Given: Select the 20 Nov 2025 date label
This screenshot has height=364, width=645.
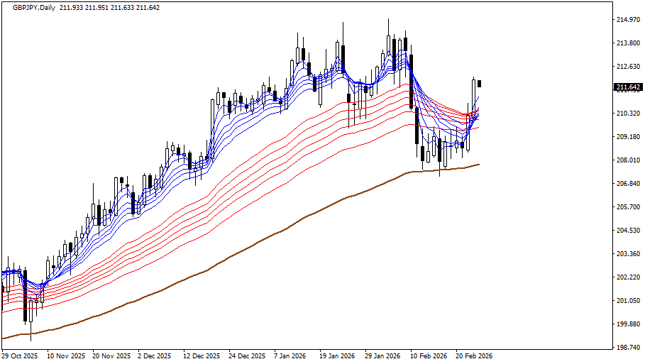Looking at the screenshot, I should [x=112, y=356].
